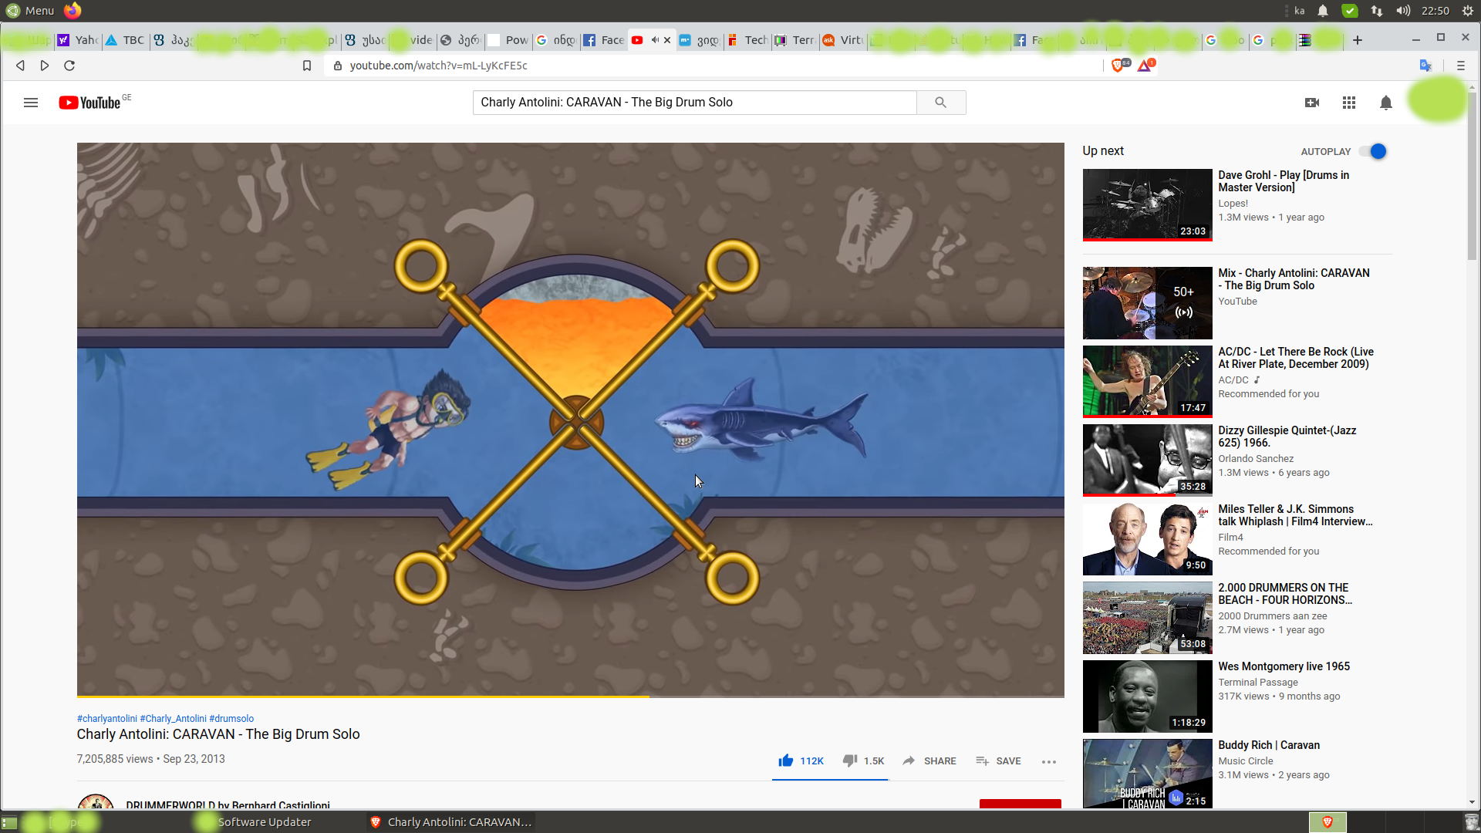Open the browser main menu button

pyautogui.click(x=1460, y=66)
